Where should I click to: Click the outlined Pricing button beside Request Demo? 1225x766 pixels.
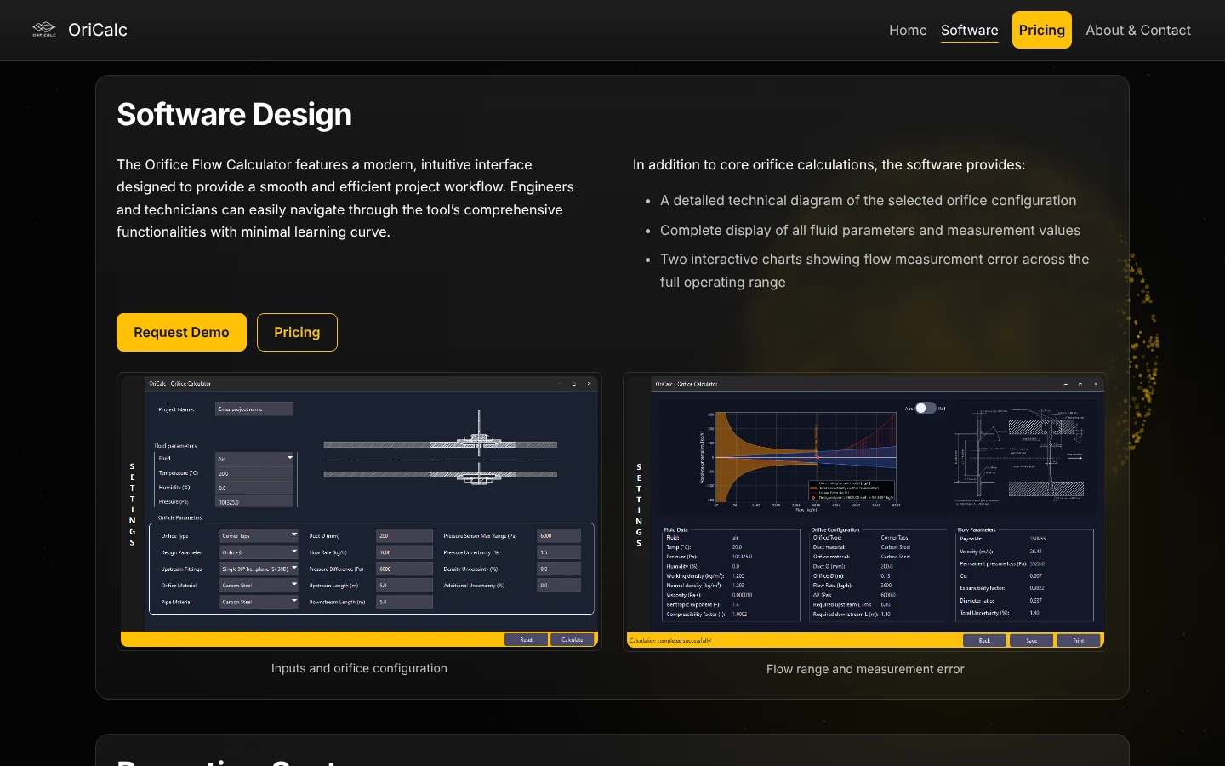(x=297, y=332)
